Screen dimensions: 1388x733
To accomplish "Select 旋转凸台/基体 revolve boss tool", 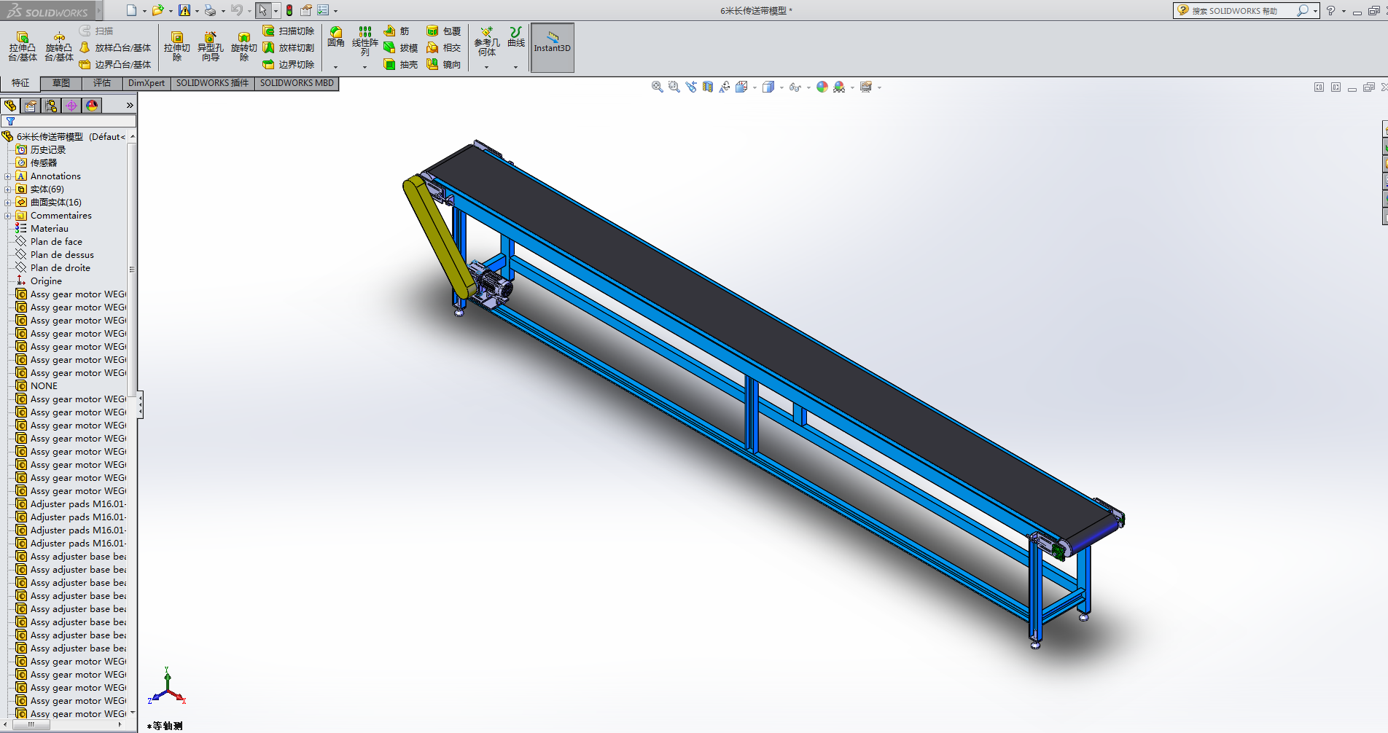I will point(59,47).
